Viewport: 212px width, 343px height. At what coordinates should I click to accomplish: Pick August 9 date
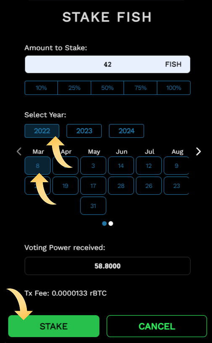[176, 165]
